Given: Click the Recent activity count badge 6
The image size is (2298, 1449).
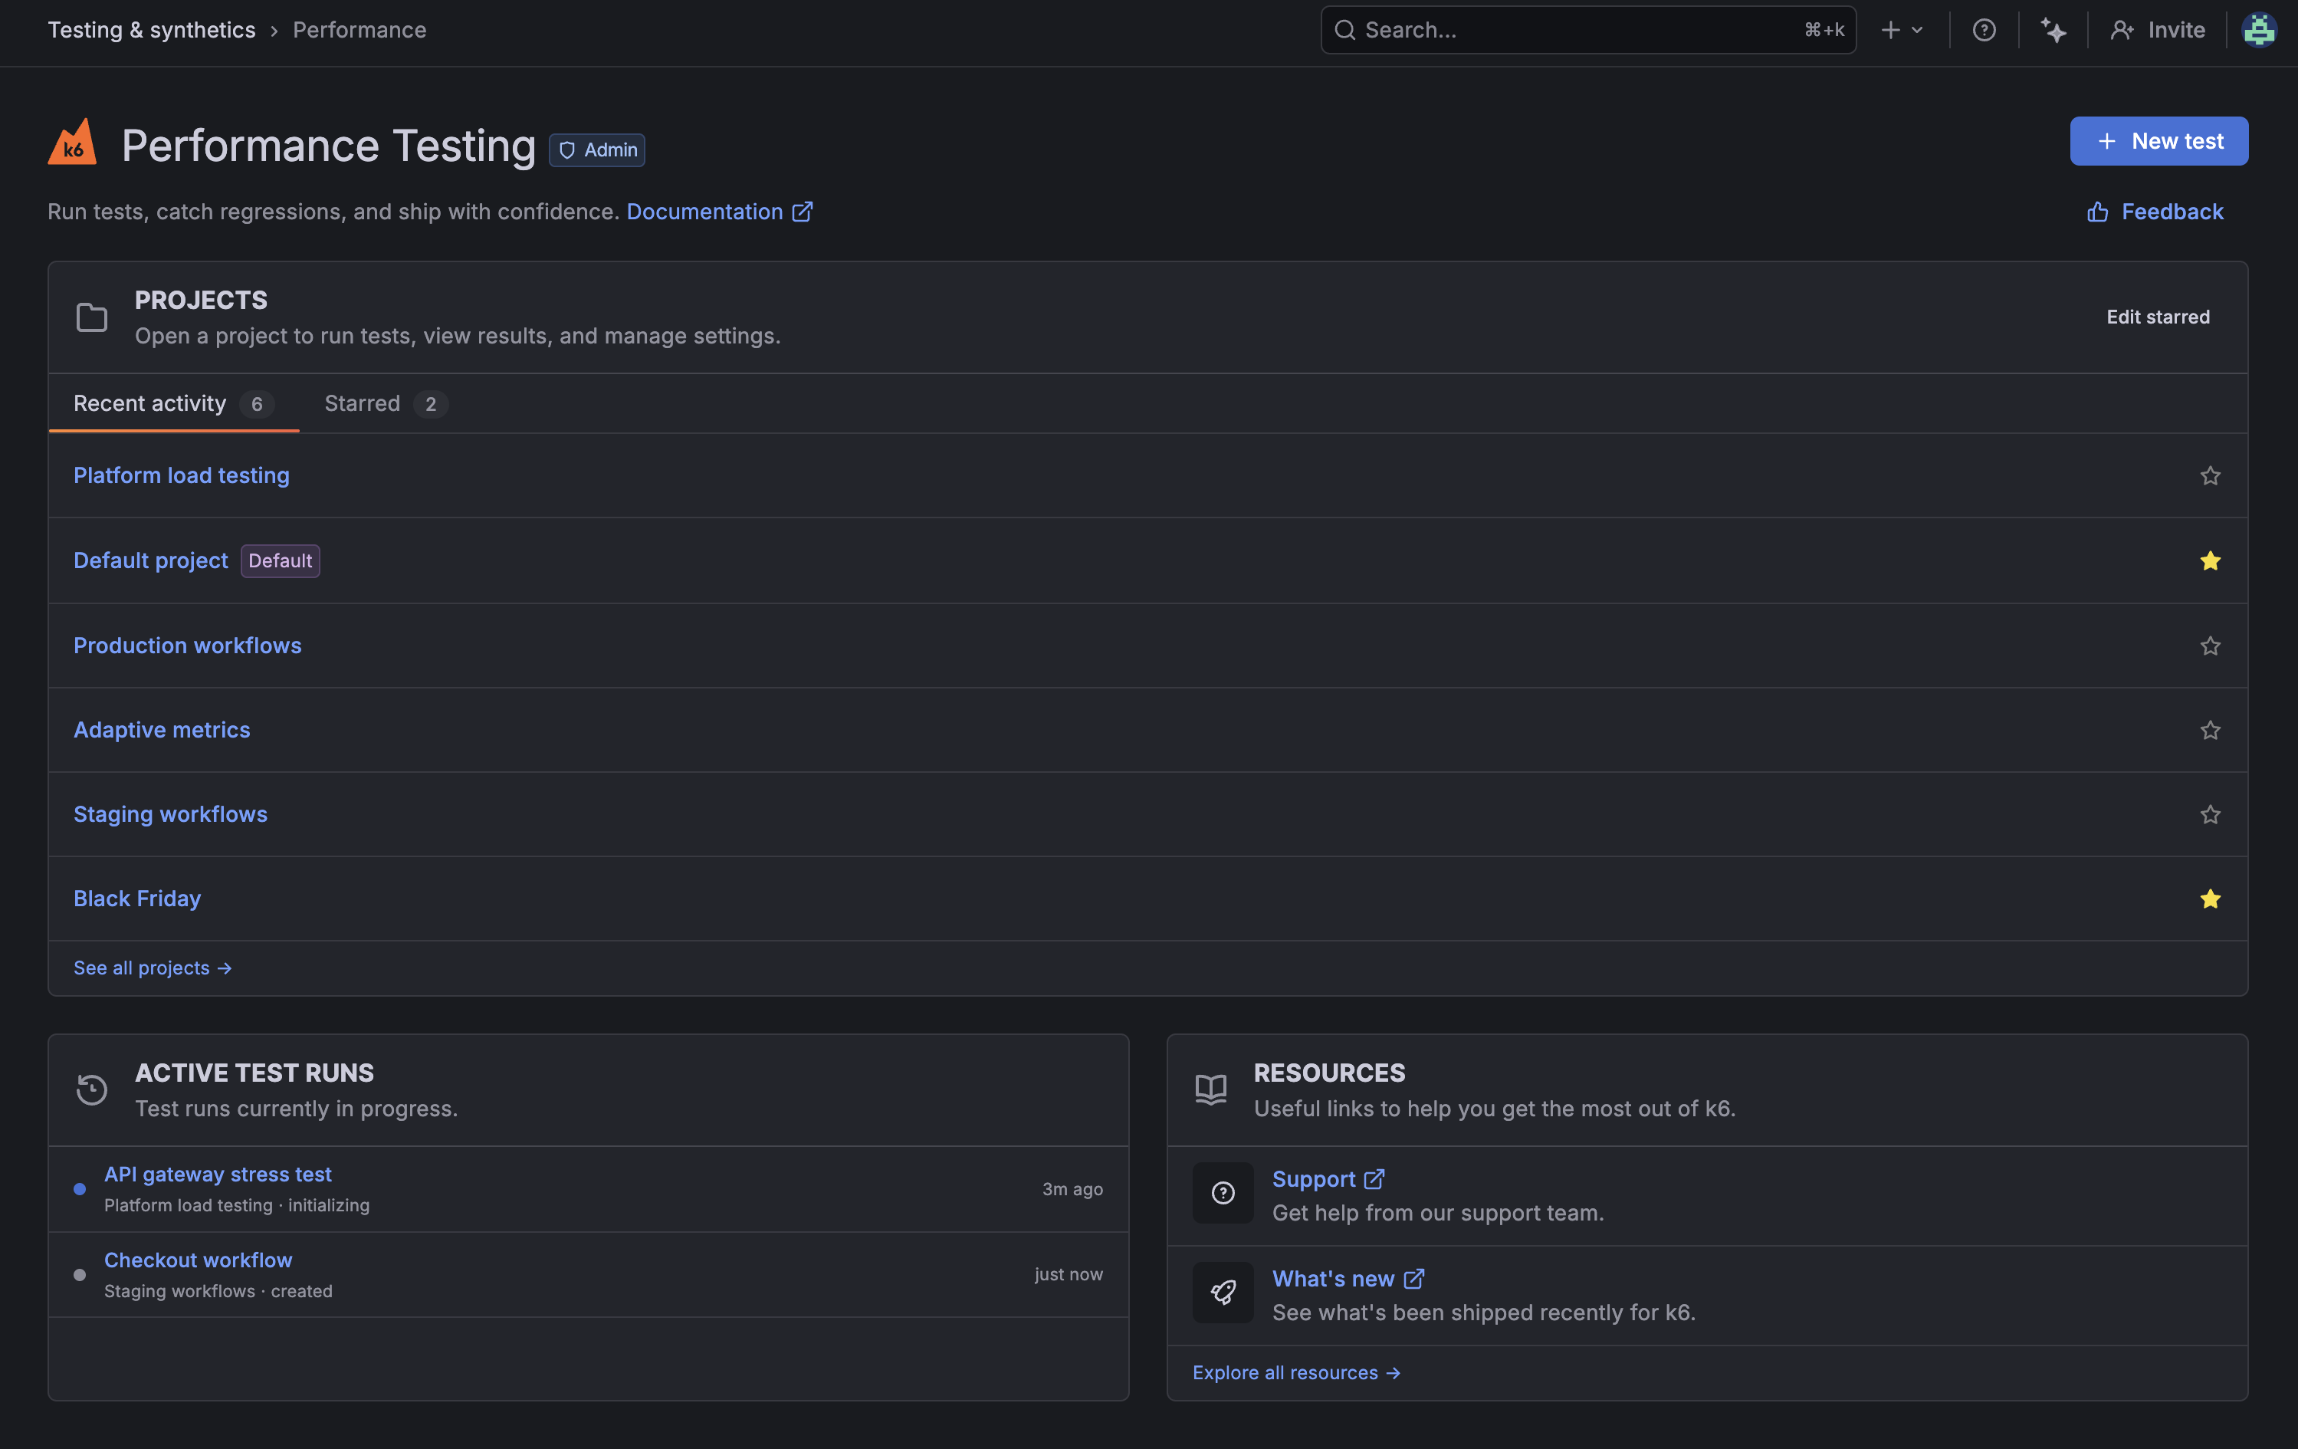Looking at the screenshot, I should pos(257,405).
